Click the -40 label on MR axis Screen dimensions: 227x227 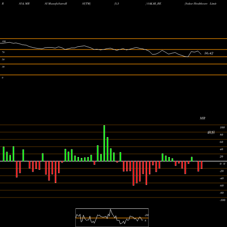pos(222,178)
